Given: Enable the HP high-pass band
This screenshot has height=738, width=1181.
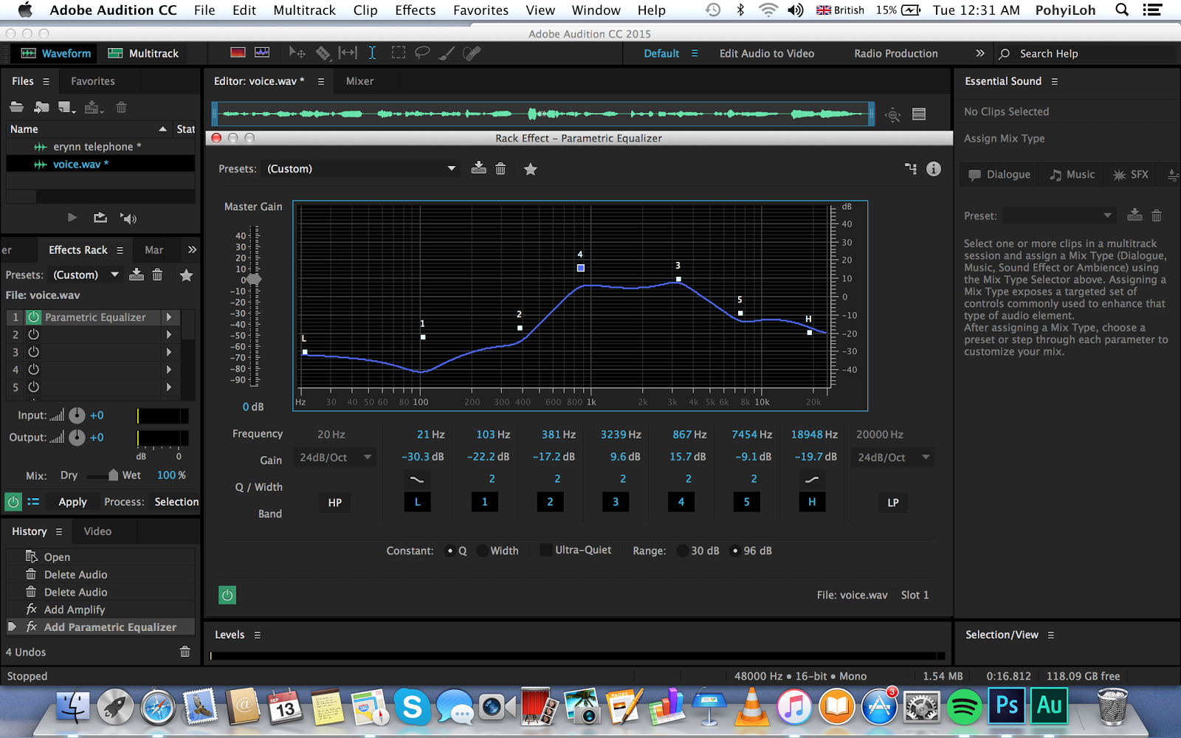Looking at the screenshot, I should (335, 503).
